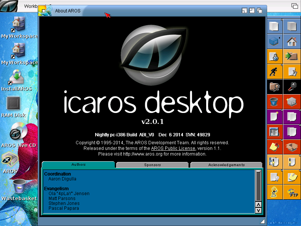Click the About AROS window depth gadget
Viewport: 301px width, 226px height.
click(x=260, y=11)
